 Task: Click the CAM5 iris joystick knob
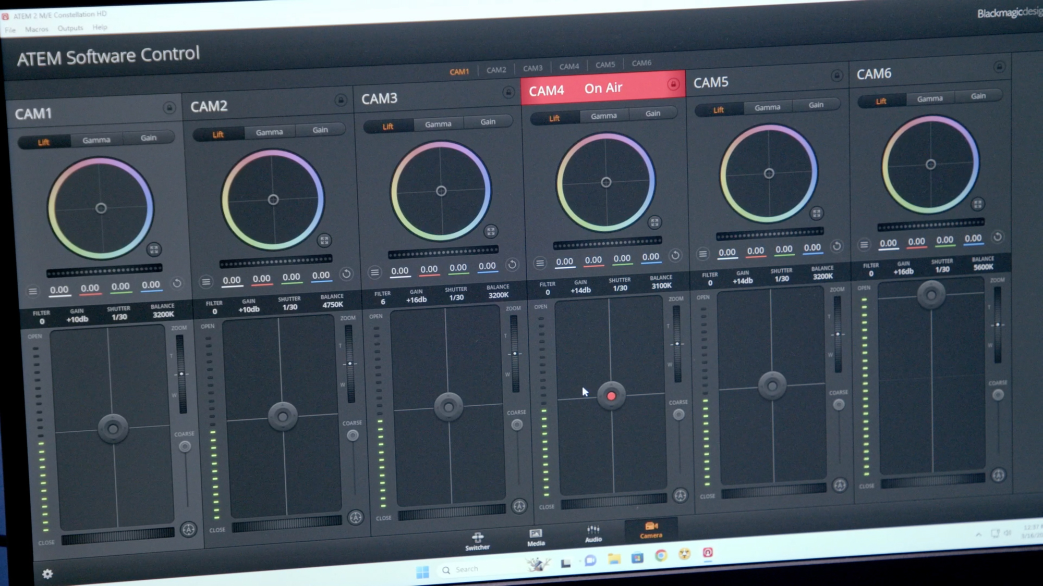pyautogui.click(x=772, y=386)
